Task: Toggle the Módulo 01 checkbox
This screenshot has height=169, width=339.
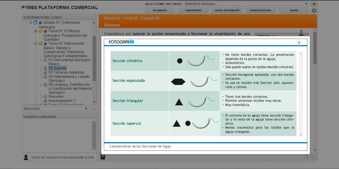Action: coord(41,23)
